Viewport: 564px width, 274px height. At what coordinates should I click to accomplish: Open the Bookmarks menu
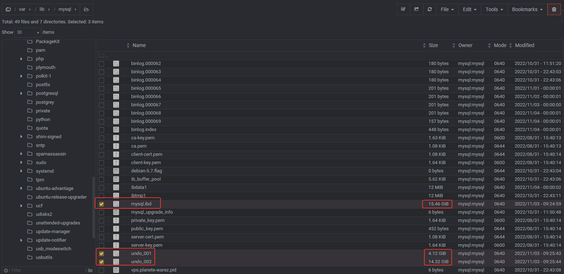[x=527, y=9]
